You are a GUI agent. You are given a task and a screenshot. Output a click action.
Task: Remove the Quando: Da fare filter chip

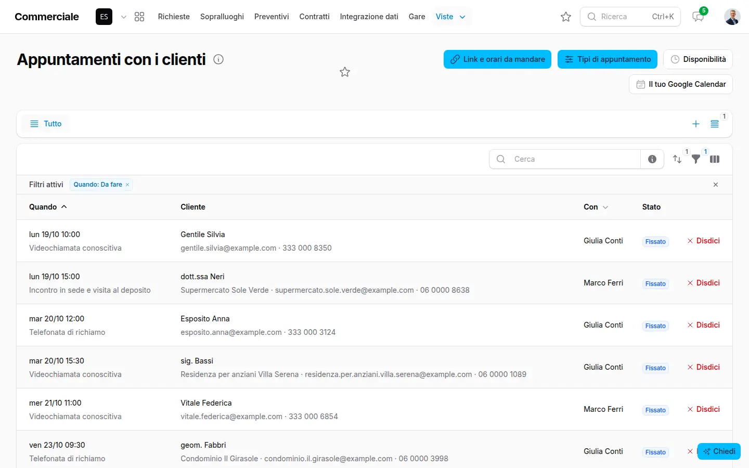click(127, 185)
